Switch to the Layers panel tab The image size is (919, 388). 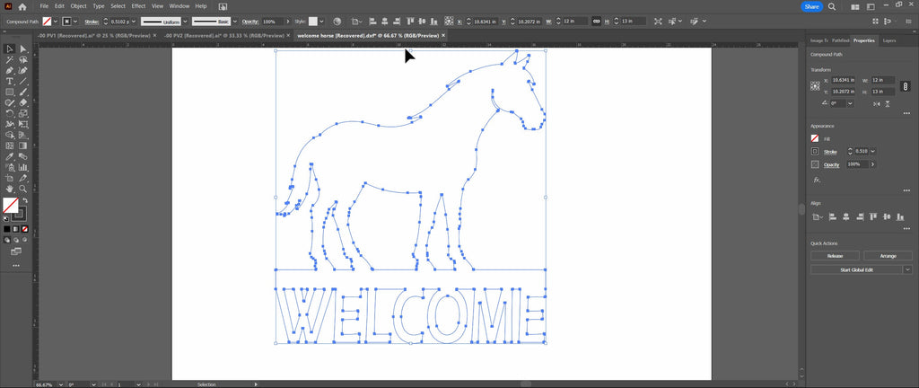coord(889,40)
